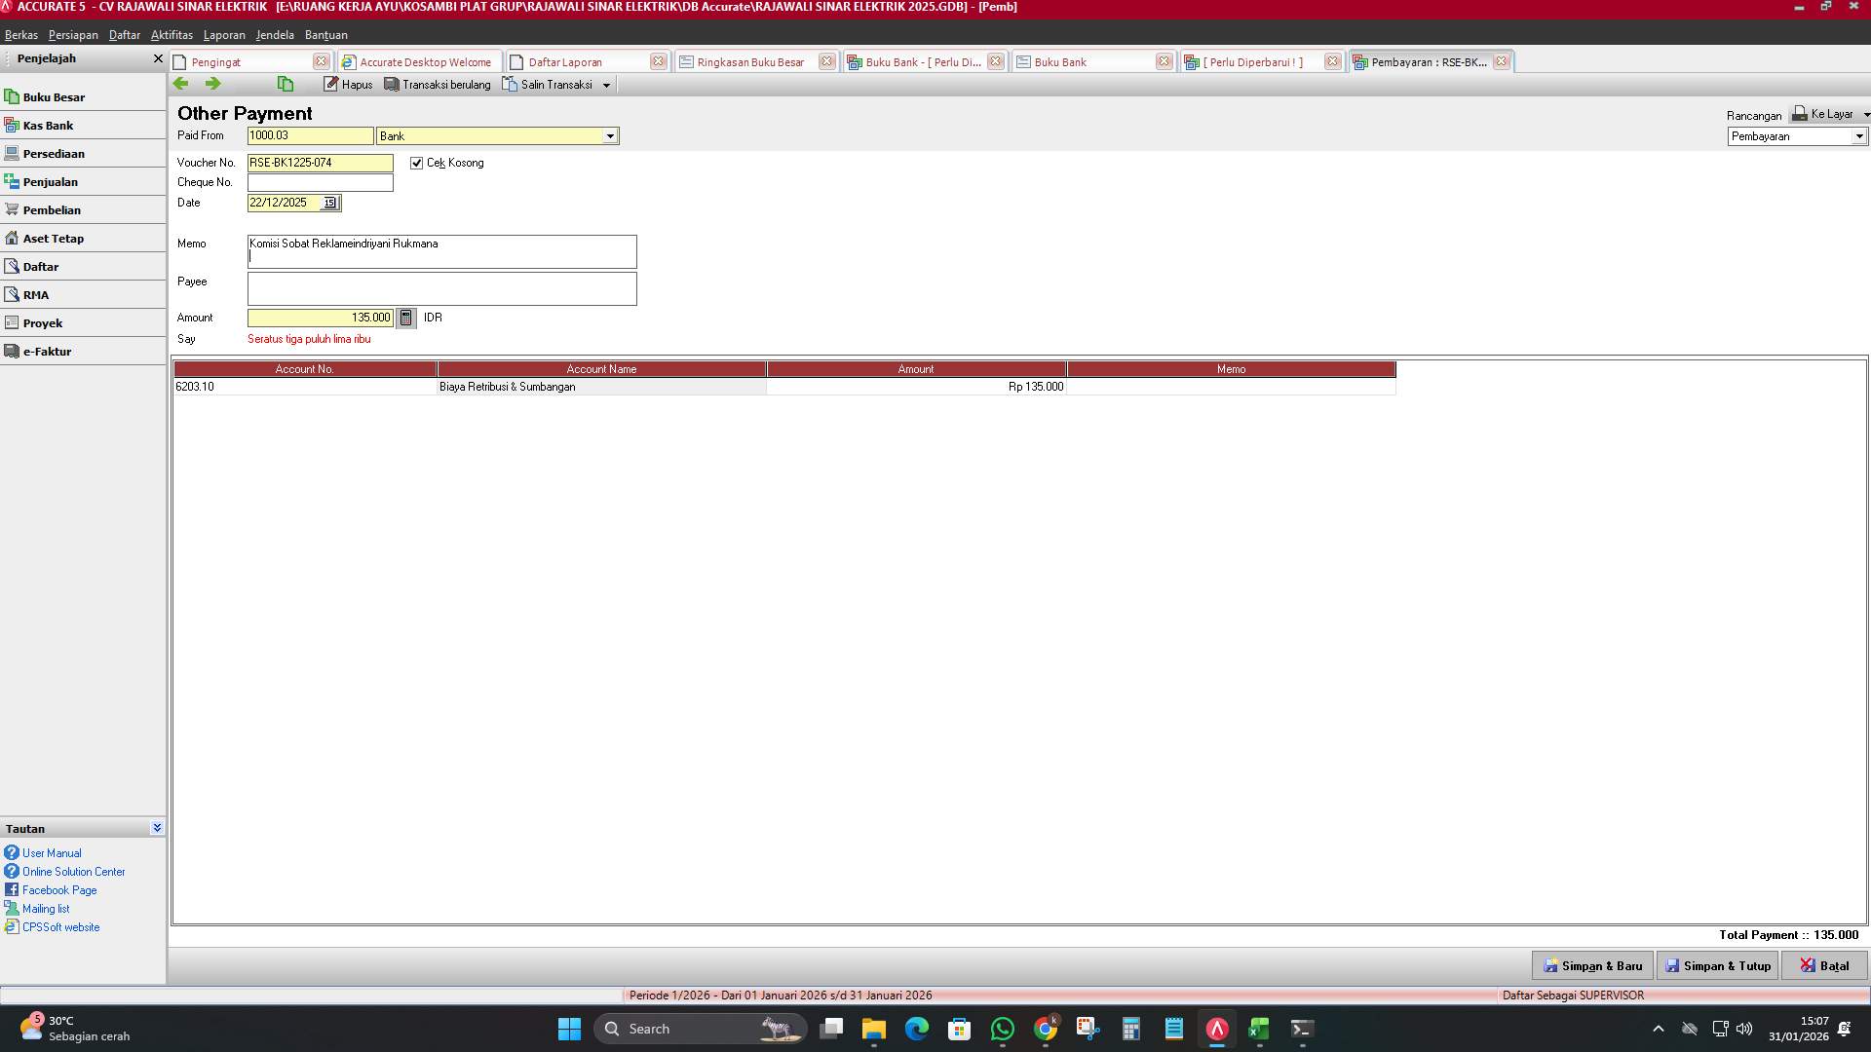
Task: Open the e-Faktur module
Action: pos(47,351)
